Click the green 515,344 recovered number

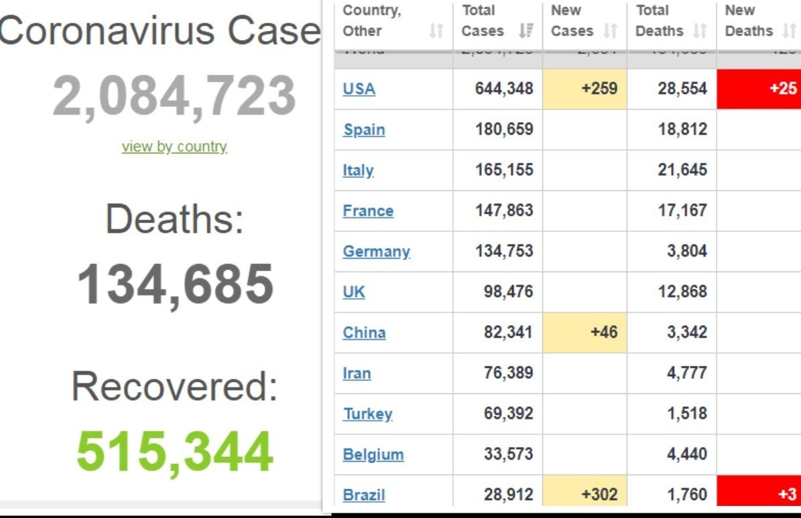[174, 452]
